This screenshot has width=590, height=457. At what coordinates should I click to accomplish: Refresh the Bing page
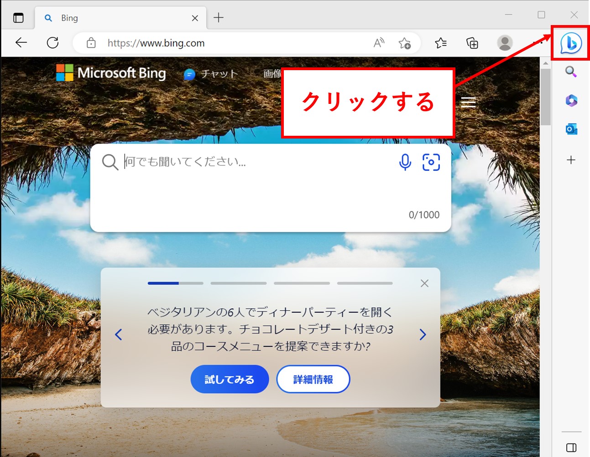click(52, 43)
